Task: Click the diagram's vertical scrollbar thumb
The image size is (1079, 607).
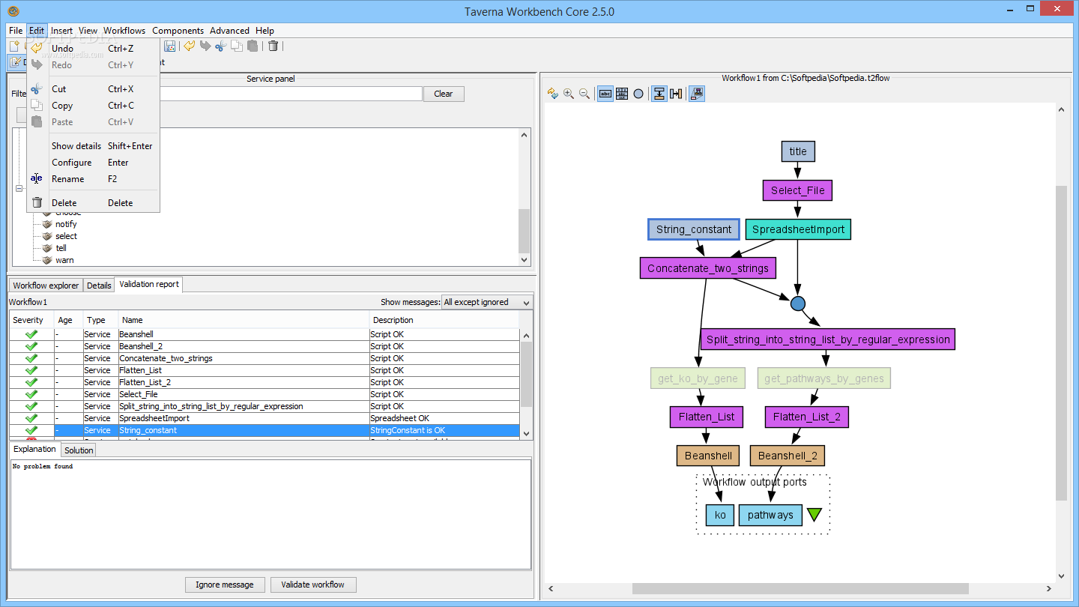Action: tap(1061, 342)
